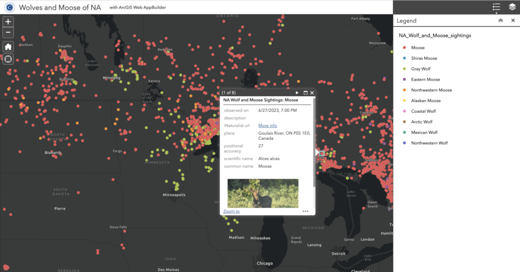This screenshot has height=272, width=520.
Task: Click the Zoom to link
Action: click(x=232, y=211)
